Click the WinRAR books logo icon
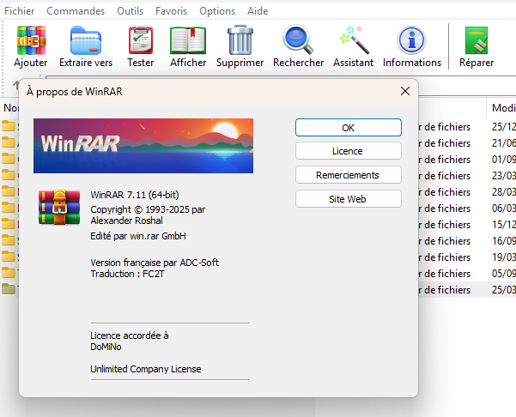Viewport: 516px width, 417px height. click(59, 208)
